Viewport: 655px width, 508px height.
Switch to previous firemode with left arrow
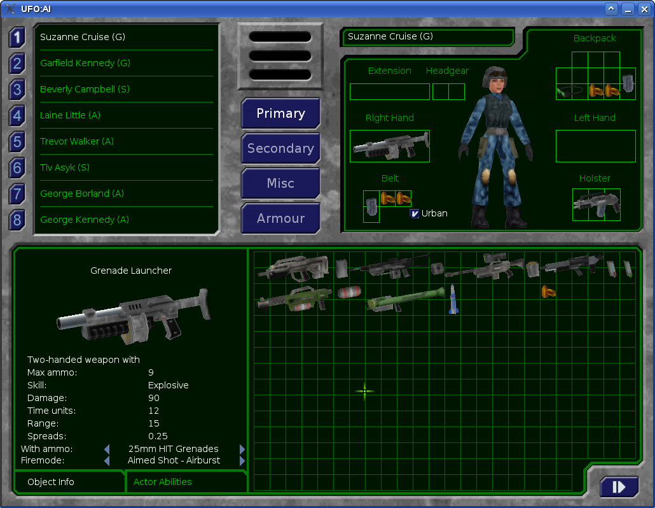pyautogui.click(x=107, y=460)
